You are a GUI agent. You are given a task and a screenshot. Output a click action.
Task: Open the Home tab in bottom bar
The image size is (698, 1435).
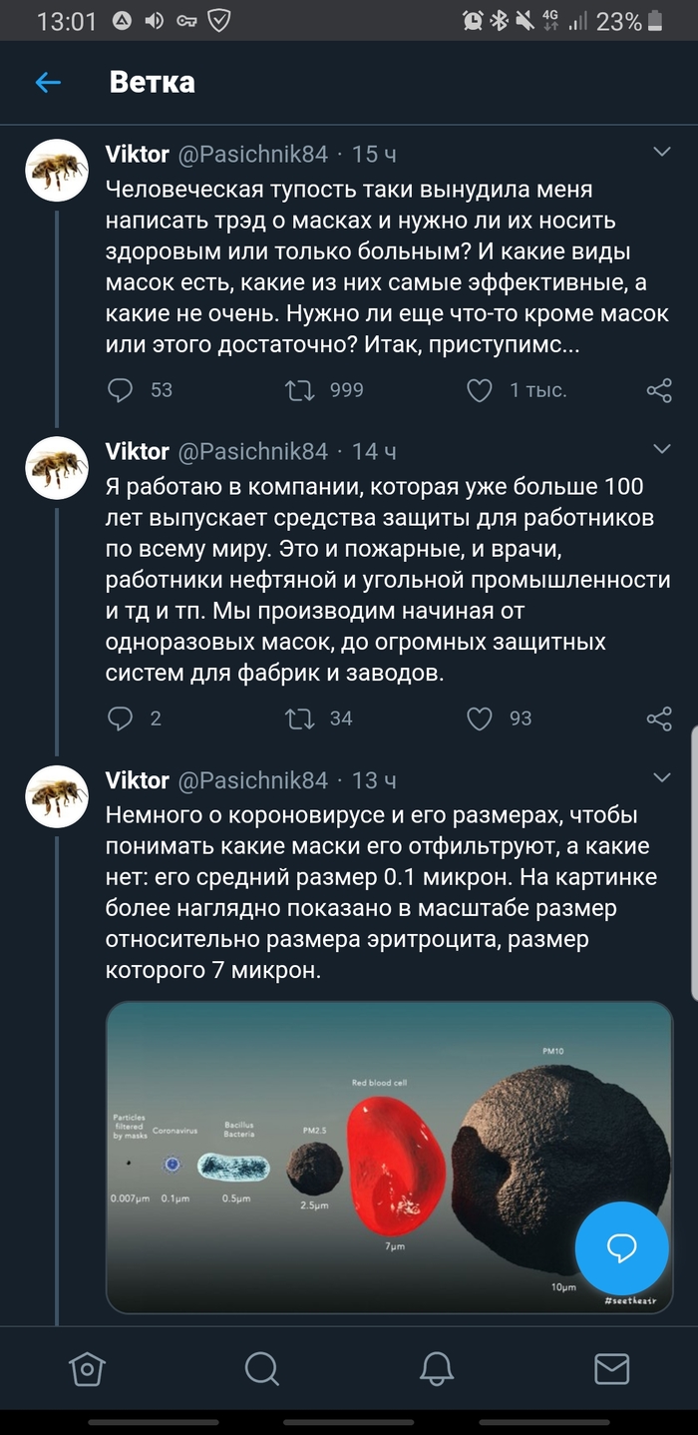88,1367
